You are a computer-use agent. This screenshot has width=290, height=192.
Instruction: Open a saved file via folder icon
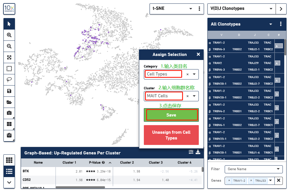[x=9, y=102]
